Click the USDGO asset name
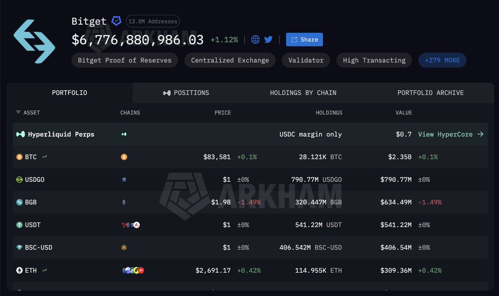499x296 pixels. (35, 180)
